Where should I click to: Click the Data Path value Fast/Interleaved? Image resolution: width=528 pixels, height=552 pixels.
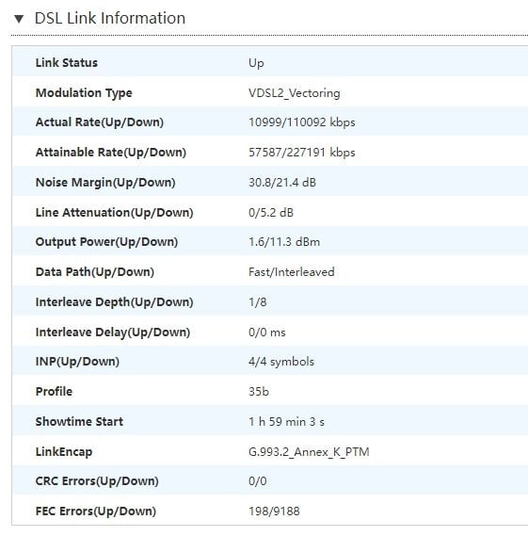click(292, 272)
